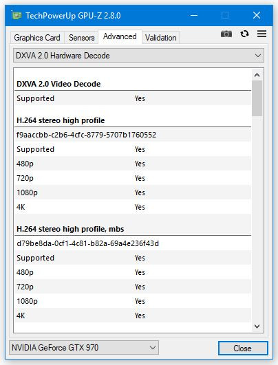The height and width of the screenshot is (365, 278).
Task: Select the DXVA 2.0 Video Decode heading
Action: (x=58, y=84)
